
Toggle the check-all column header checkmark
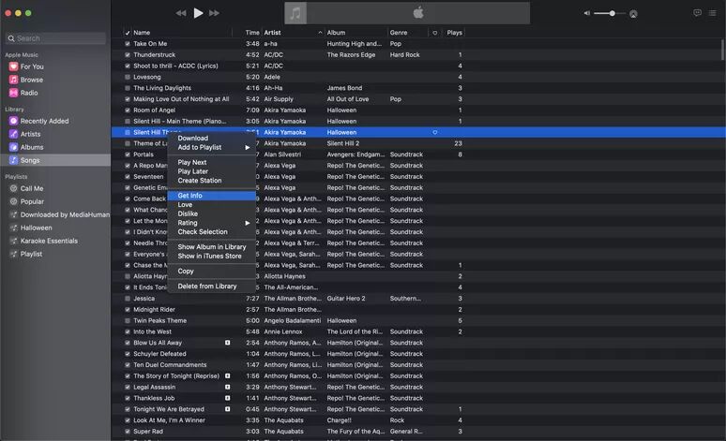128,33
